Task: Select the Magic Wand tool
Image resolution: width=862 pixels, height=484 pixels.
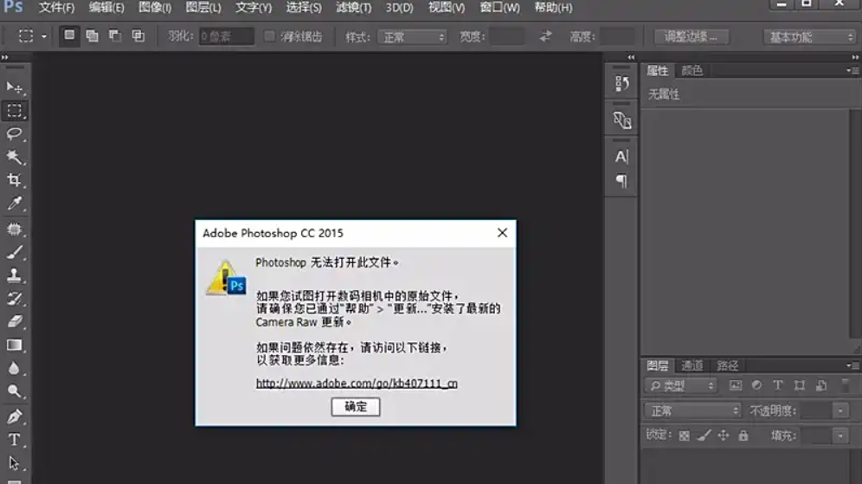Action: point(15,158)
